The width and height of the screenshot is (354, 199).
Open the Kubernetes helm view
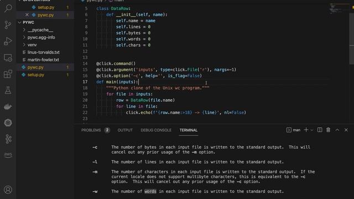pyautogui.click(x=8, y=123)
